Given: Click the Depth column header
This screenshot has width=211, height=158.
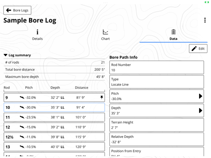Looking at the screenshot, I should 55,88.
